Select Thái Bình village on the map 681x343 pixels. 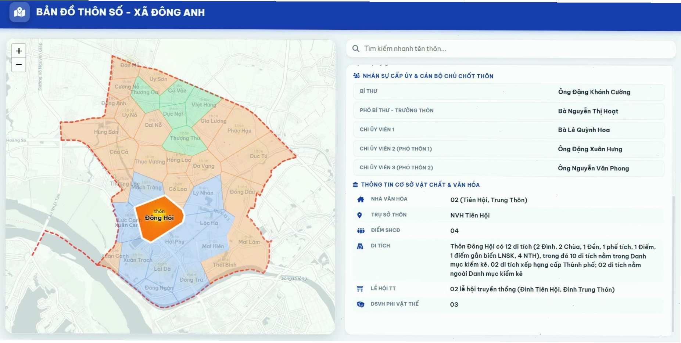tap(225, 264)
